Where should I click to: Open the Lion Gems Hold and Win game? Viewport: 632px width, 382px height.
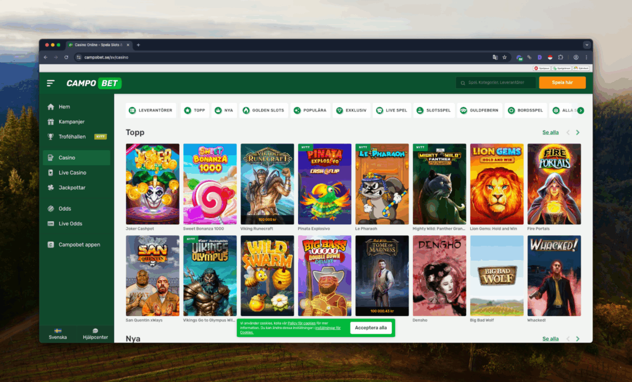pos(497,184)
